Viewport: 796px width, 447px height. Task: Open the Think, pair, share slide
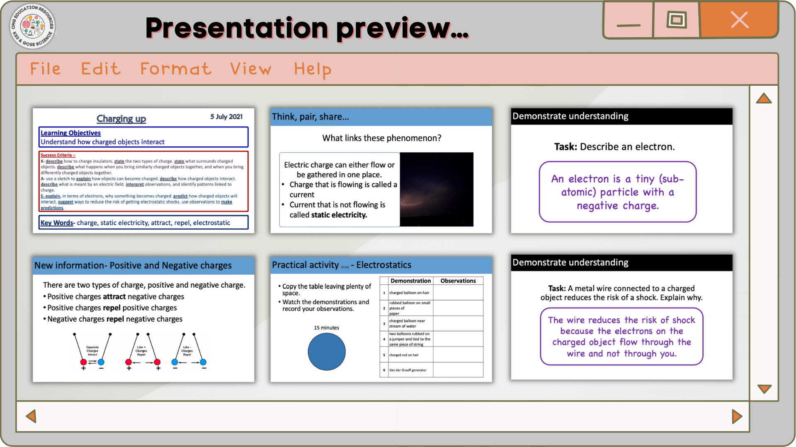pyautogui.click(x=381, y=171)
